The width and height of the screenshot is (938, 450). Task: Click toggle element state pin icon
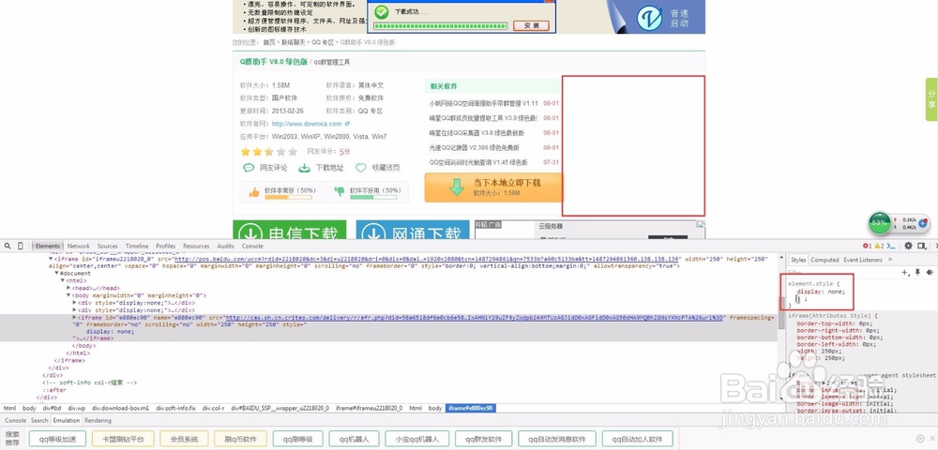point(917,272)
